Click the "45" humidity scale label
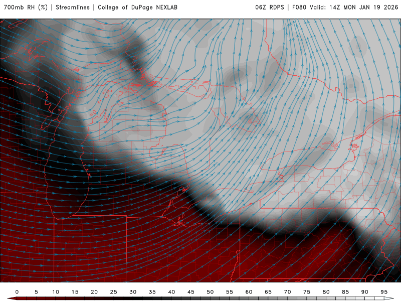Screen dimensions: 401x301 click(191, 292)
